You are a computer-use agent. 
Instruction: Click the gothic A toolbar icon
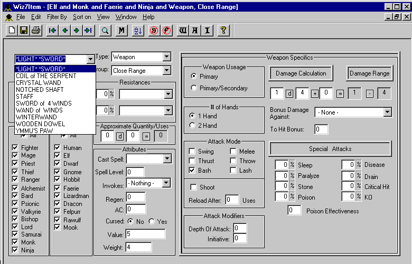point(195,31)
